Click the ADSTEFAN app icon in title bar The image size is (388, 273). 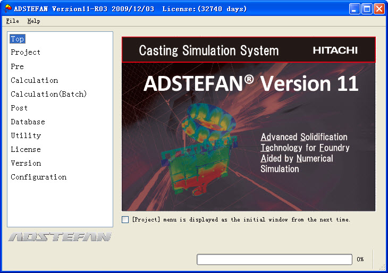pos(8,8)
